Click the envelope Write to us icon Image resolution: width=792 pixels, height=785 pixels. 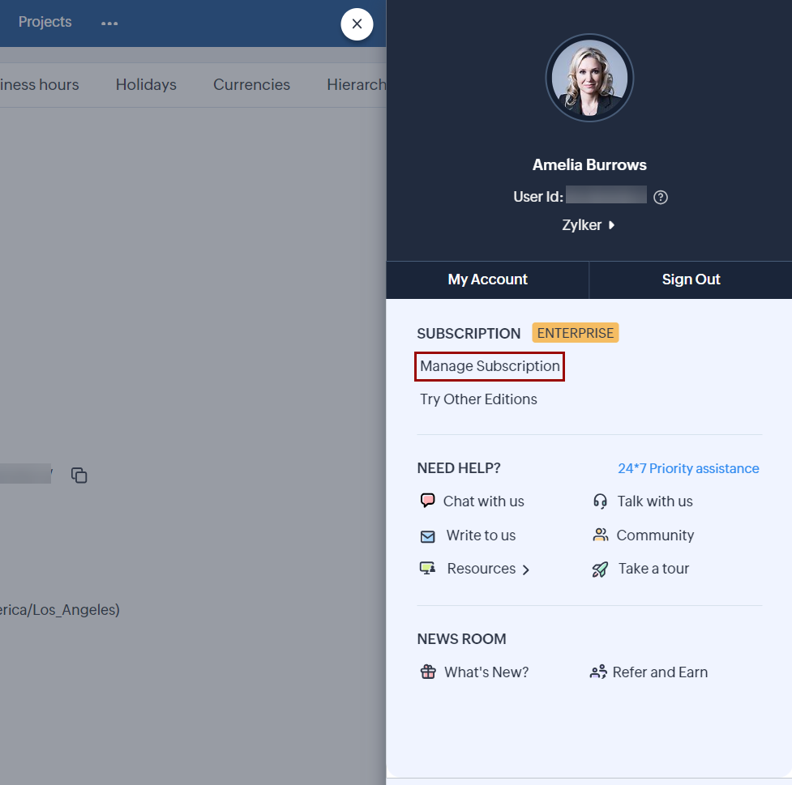(x=427, y=536)
